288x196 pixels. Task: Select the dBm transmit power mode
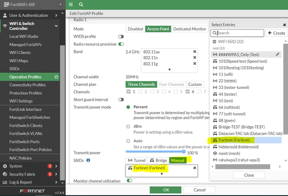click(x=128, y=127)
